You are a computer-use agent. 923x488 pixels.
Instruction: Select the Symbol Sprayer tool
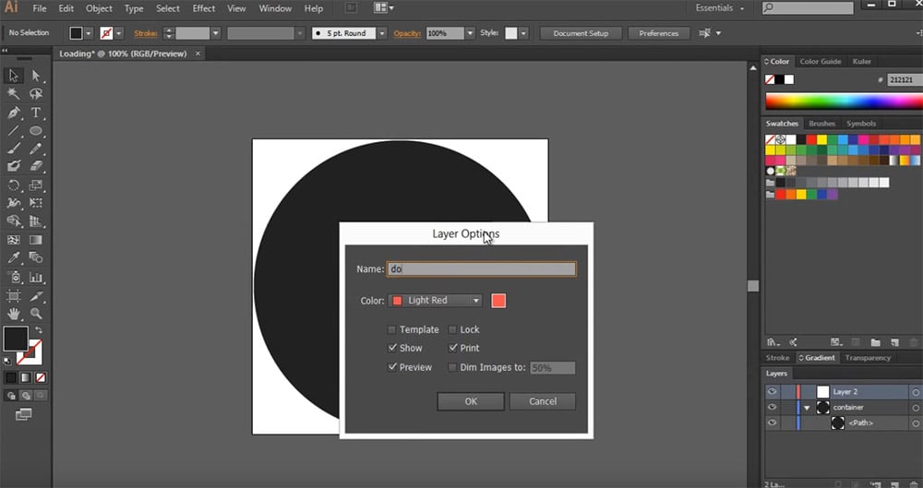[14, 277]
